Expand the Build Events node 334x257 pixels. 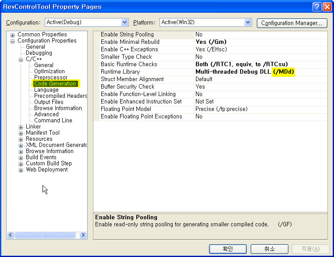21,157
